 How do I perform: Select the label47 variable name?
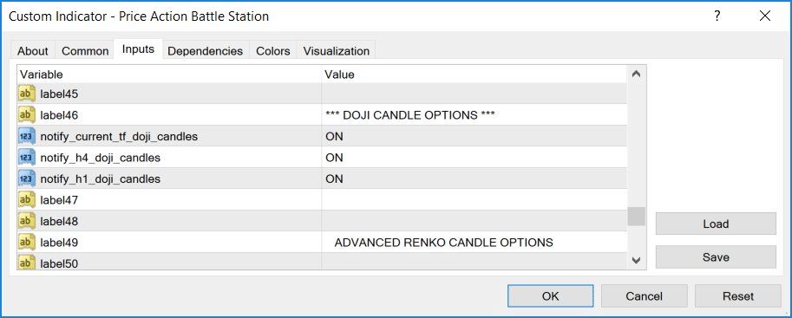pos(59,200)
